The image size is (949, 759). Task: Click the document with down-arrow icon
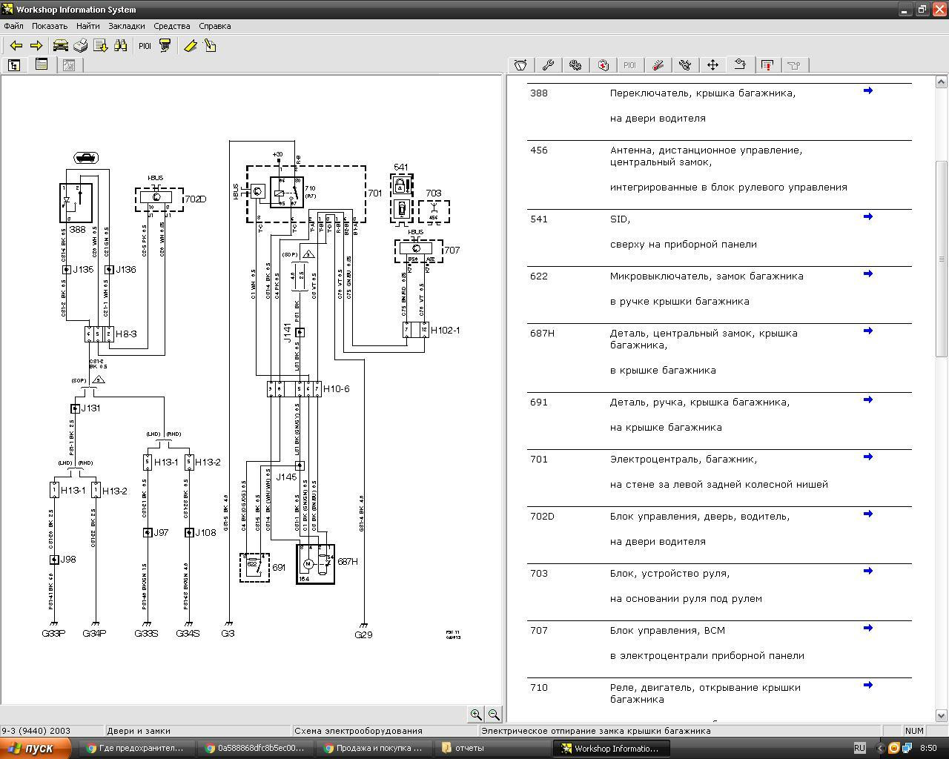(x=100, y=46)
